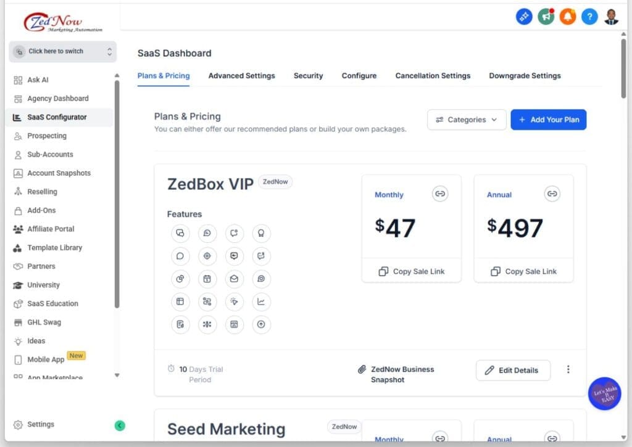Click the orange notification bell icon
This screenshot has height=447, width=632.
tap(567, 17)
